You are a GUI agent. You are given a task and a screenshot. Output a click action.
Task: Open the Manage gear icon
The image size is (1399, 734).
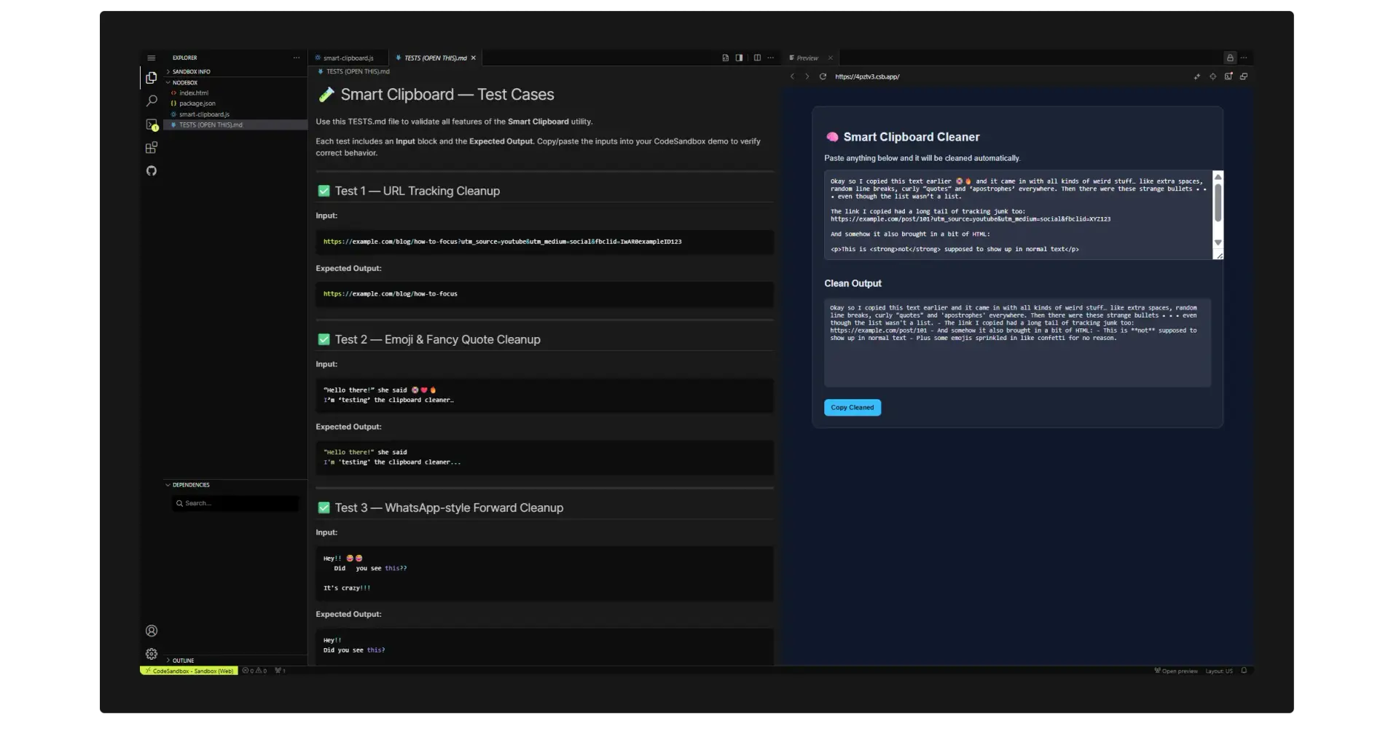tap(152, 654)
